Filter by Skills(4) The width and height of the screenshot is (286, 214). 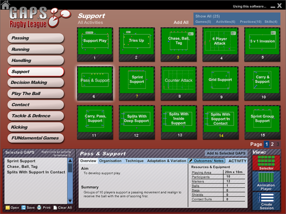pos(271,22)
